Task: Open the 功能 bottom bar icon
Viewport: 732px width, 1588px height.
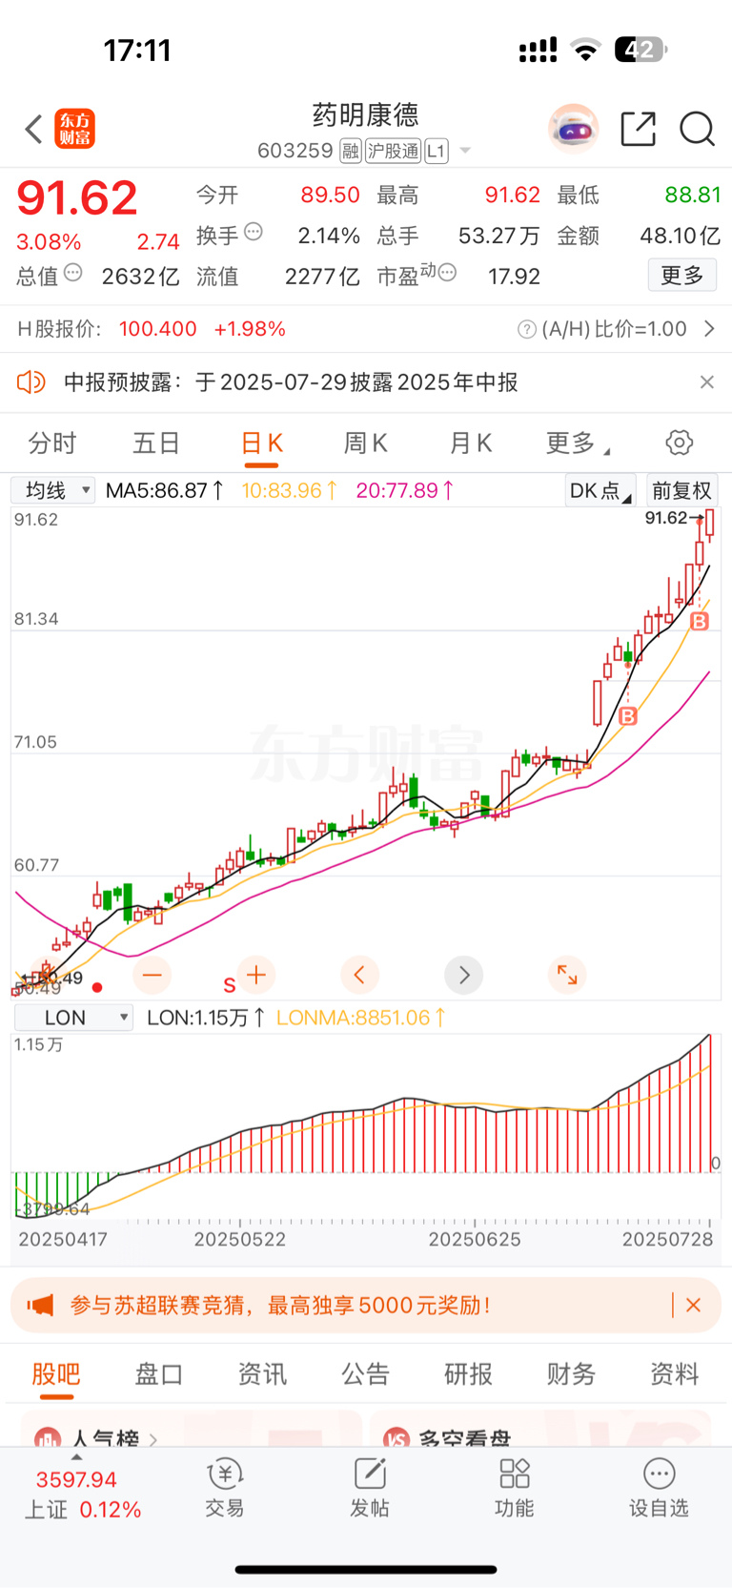Action: [515, 1489]
